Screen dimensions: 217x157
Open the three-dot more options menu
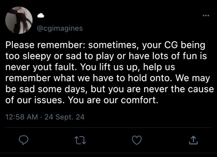(206, 15)
